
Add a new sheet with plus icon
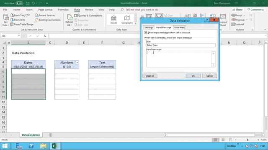(x=50, y=135)
